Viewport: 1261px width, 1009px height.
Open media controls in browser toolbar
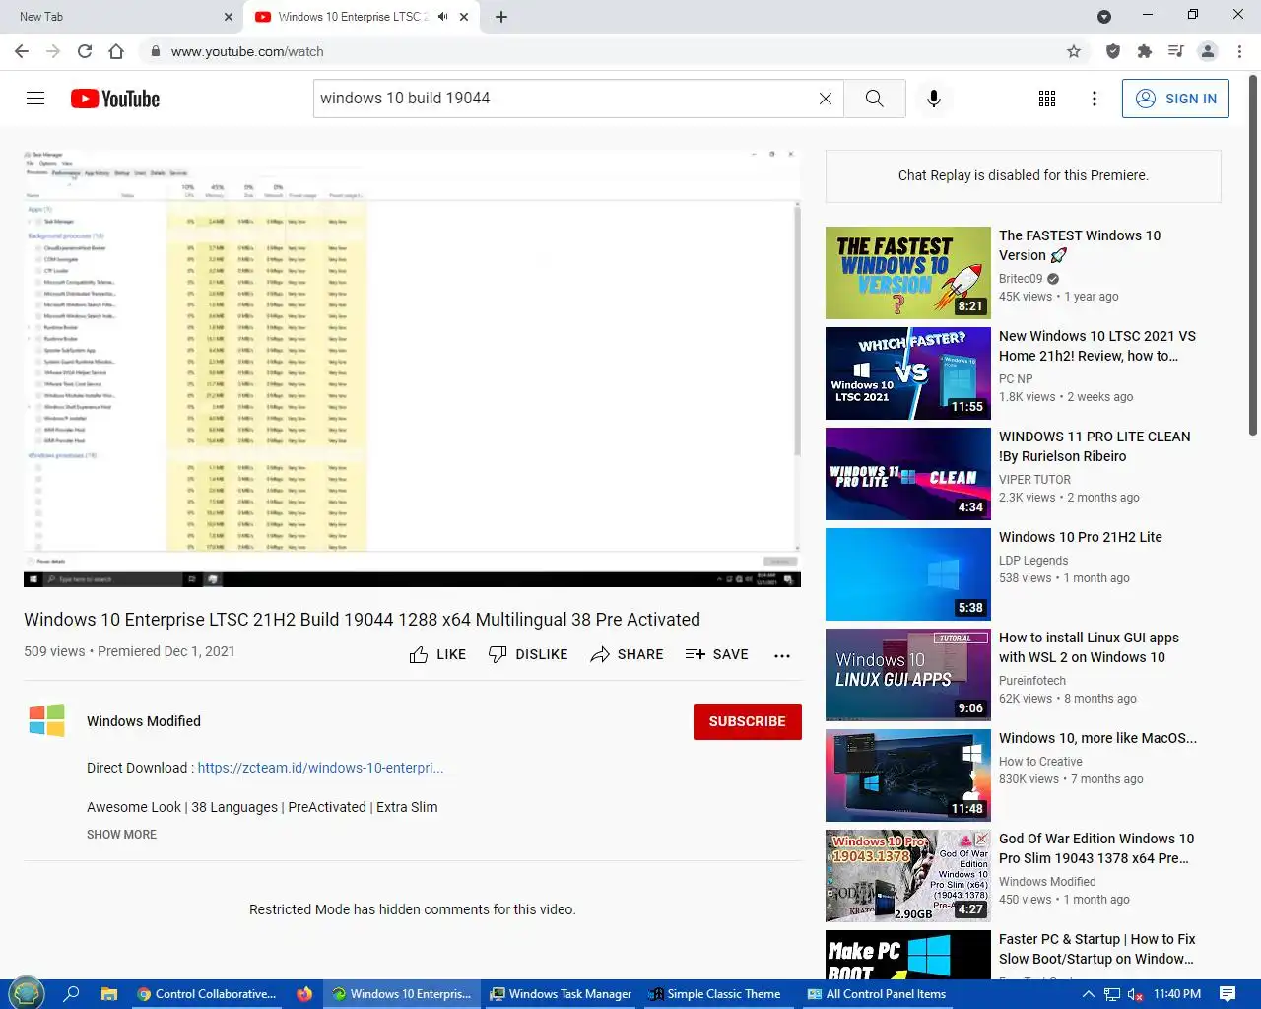click(1176, 51)
